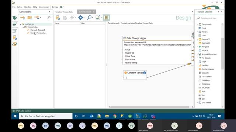236x132 pixels.
Task: Select the Current Temperature connection
Action: (x=38, y=33)
